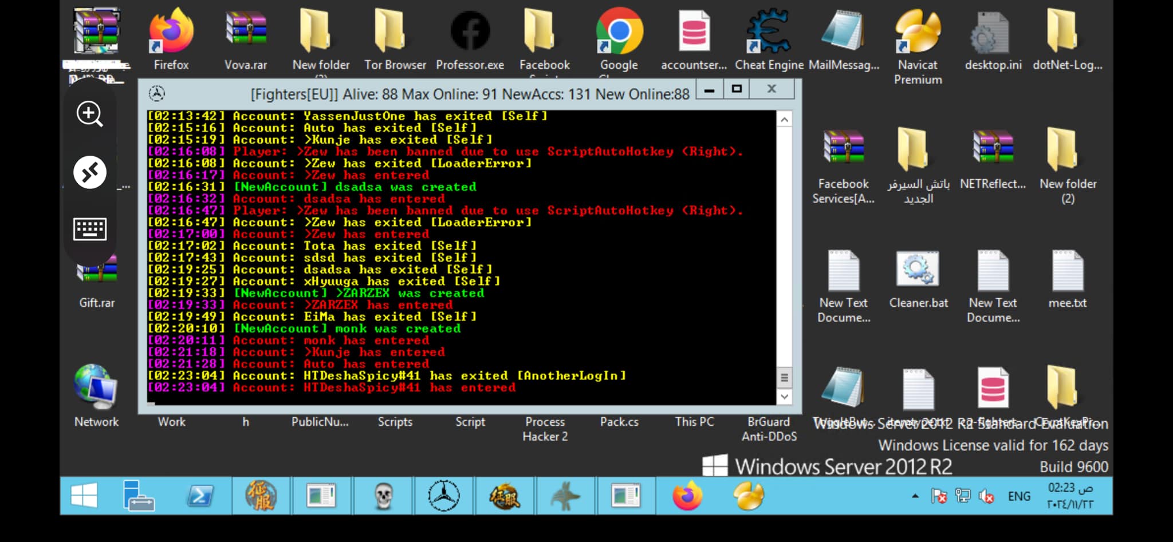Open the dotNet-Log... folder
This screenshot has height=542, width=1173.
[x=1068, y=40]
